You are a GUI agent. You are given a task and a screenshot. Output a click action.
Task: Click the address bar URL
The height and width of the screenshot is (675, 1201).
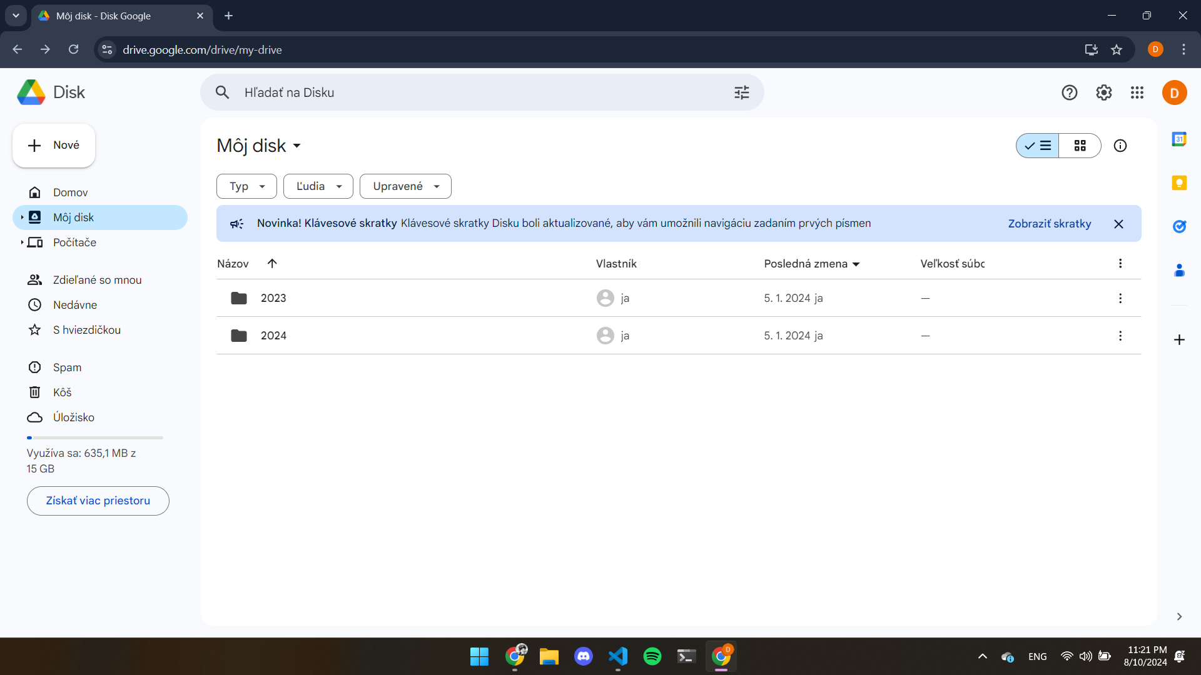click(x=202, y=50)
